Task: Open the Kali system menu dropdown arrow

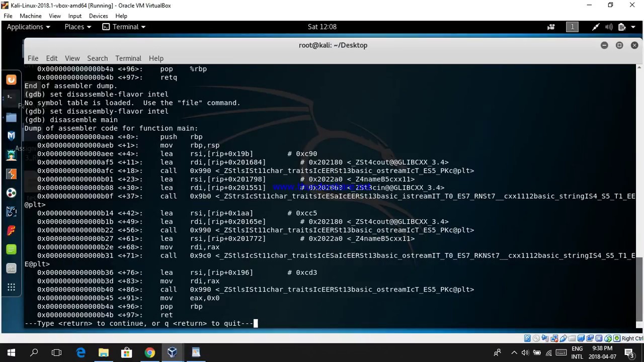Action: pyautogui.click(x=632, y=27)
